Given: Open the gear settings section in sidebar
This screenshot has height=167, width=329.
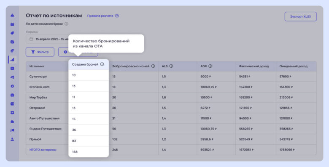Looking at the screenshot, I should (12, 86).
